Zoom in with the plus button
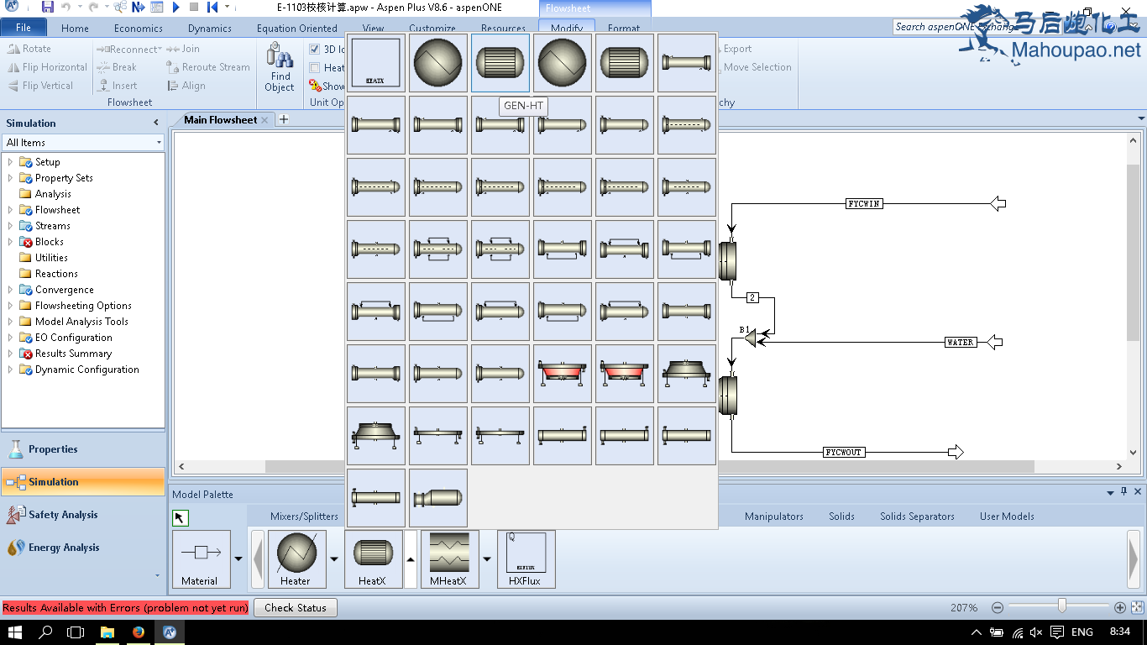 coord(1120,607)
